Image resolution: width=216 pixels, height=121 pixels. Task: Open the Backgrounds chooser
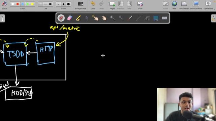(81, 5)
